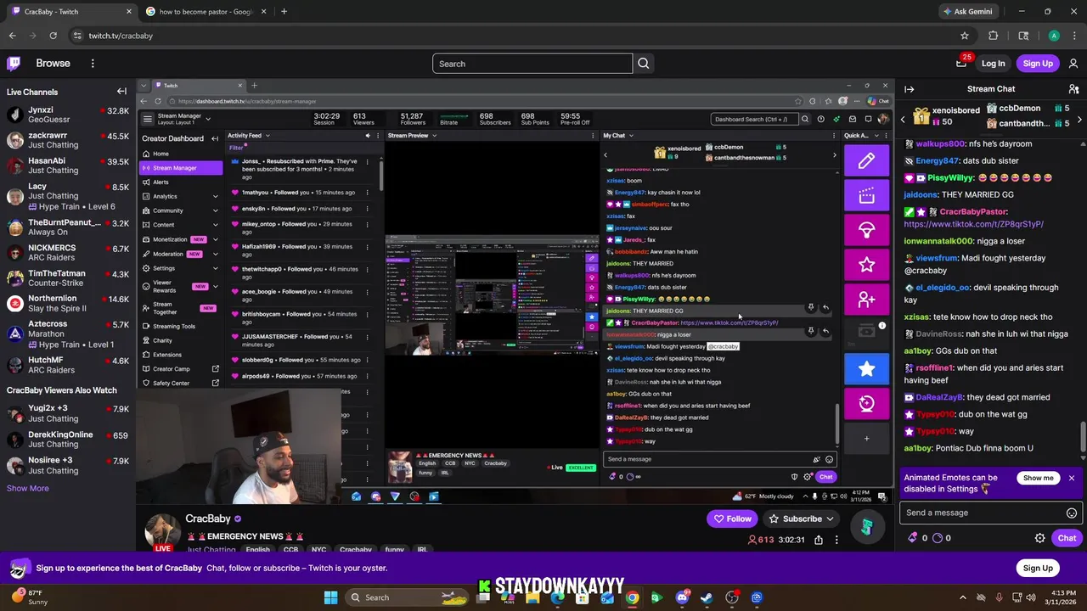Open Windows Start menu
Screen dimensions: 1087x611
point(331,597)
